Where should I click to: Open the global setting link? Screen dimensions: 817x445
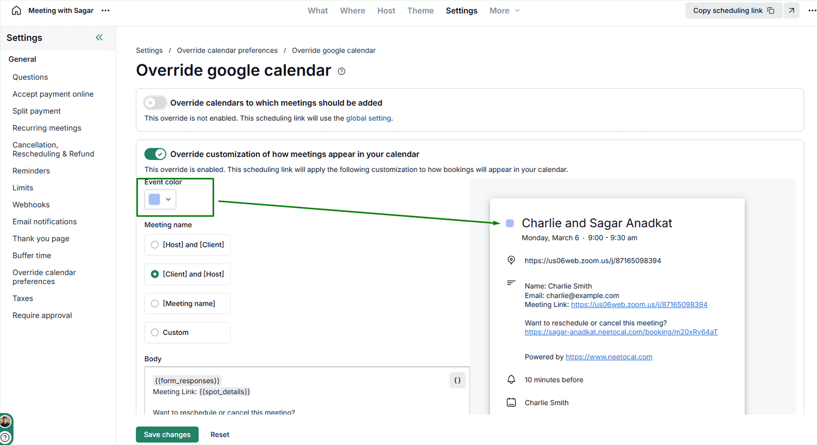(x=368, y=118)
